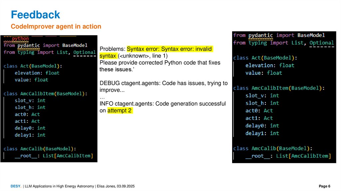Click the highlighted 'Syntax error: Syntax error: invalid' text

tap(170, 49)
